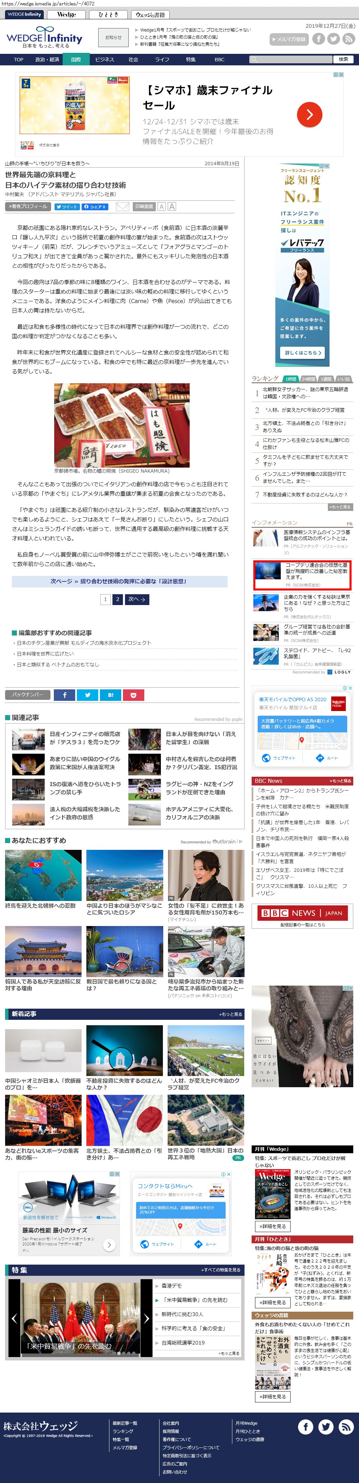Share via Pocket button below the article
Viewport: 359px width, 1483px height.
click(x=133, y=695)
